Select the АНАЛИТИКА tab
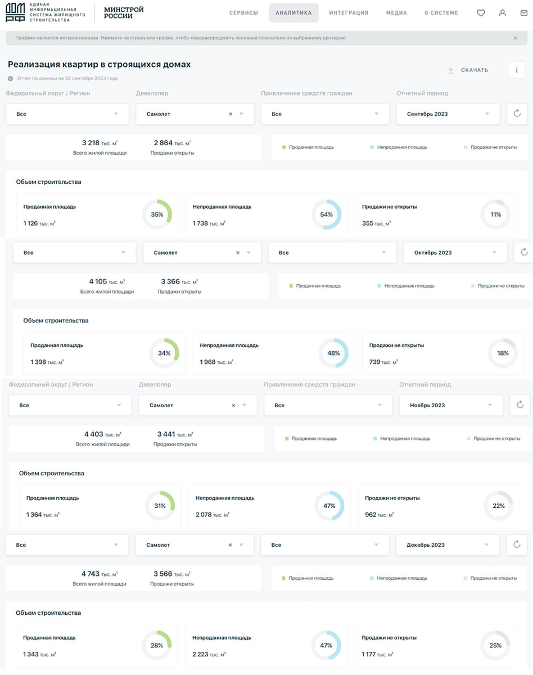Viewport: 533px width, 675px height. pos(293,13)
